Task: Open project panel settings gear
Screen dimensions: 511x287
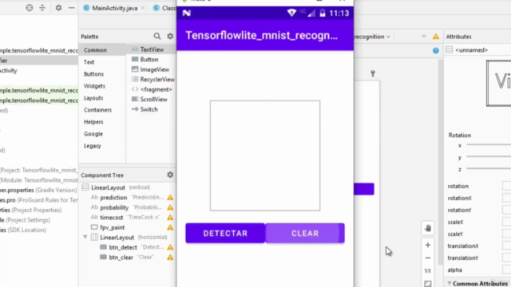Action: [58, 8]
